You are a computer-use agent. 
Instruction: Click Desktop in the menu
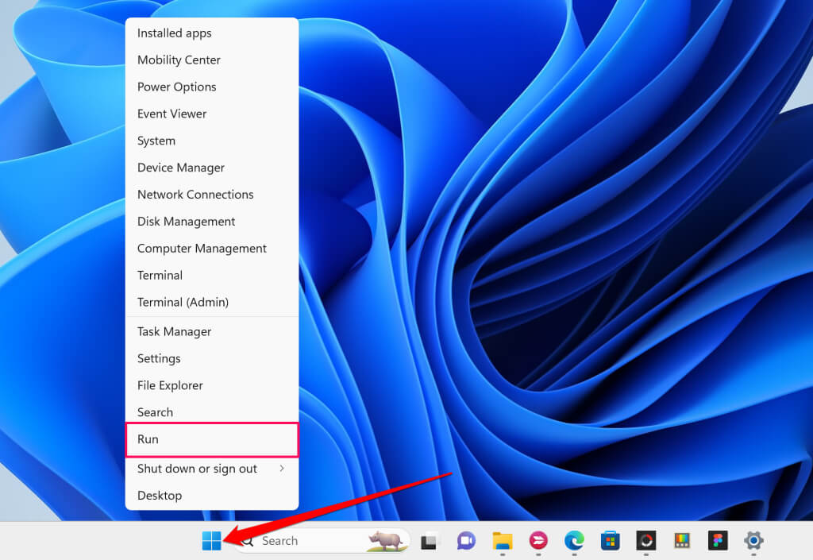[212, 496]
